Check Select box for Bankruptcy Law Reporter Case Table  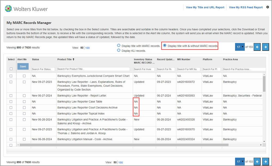pos(11,102)
